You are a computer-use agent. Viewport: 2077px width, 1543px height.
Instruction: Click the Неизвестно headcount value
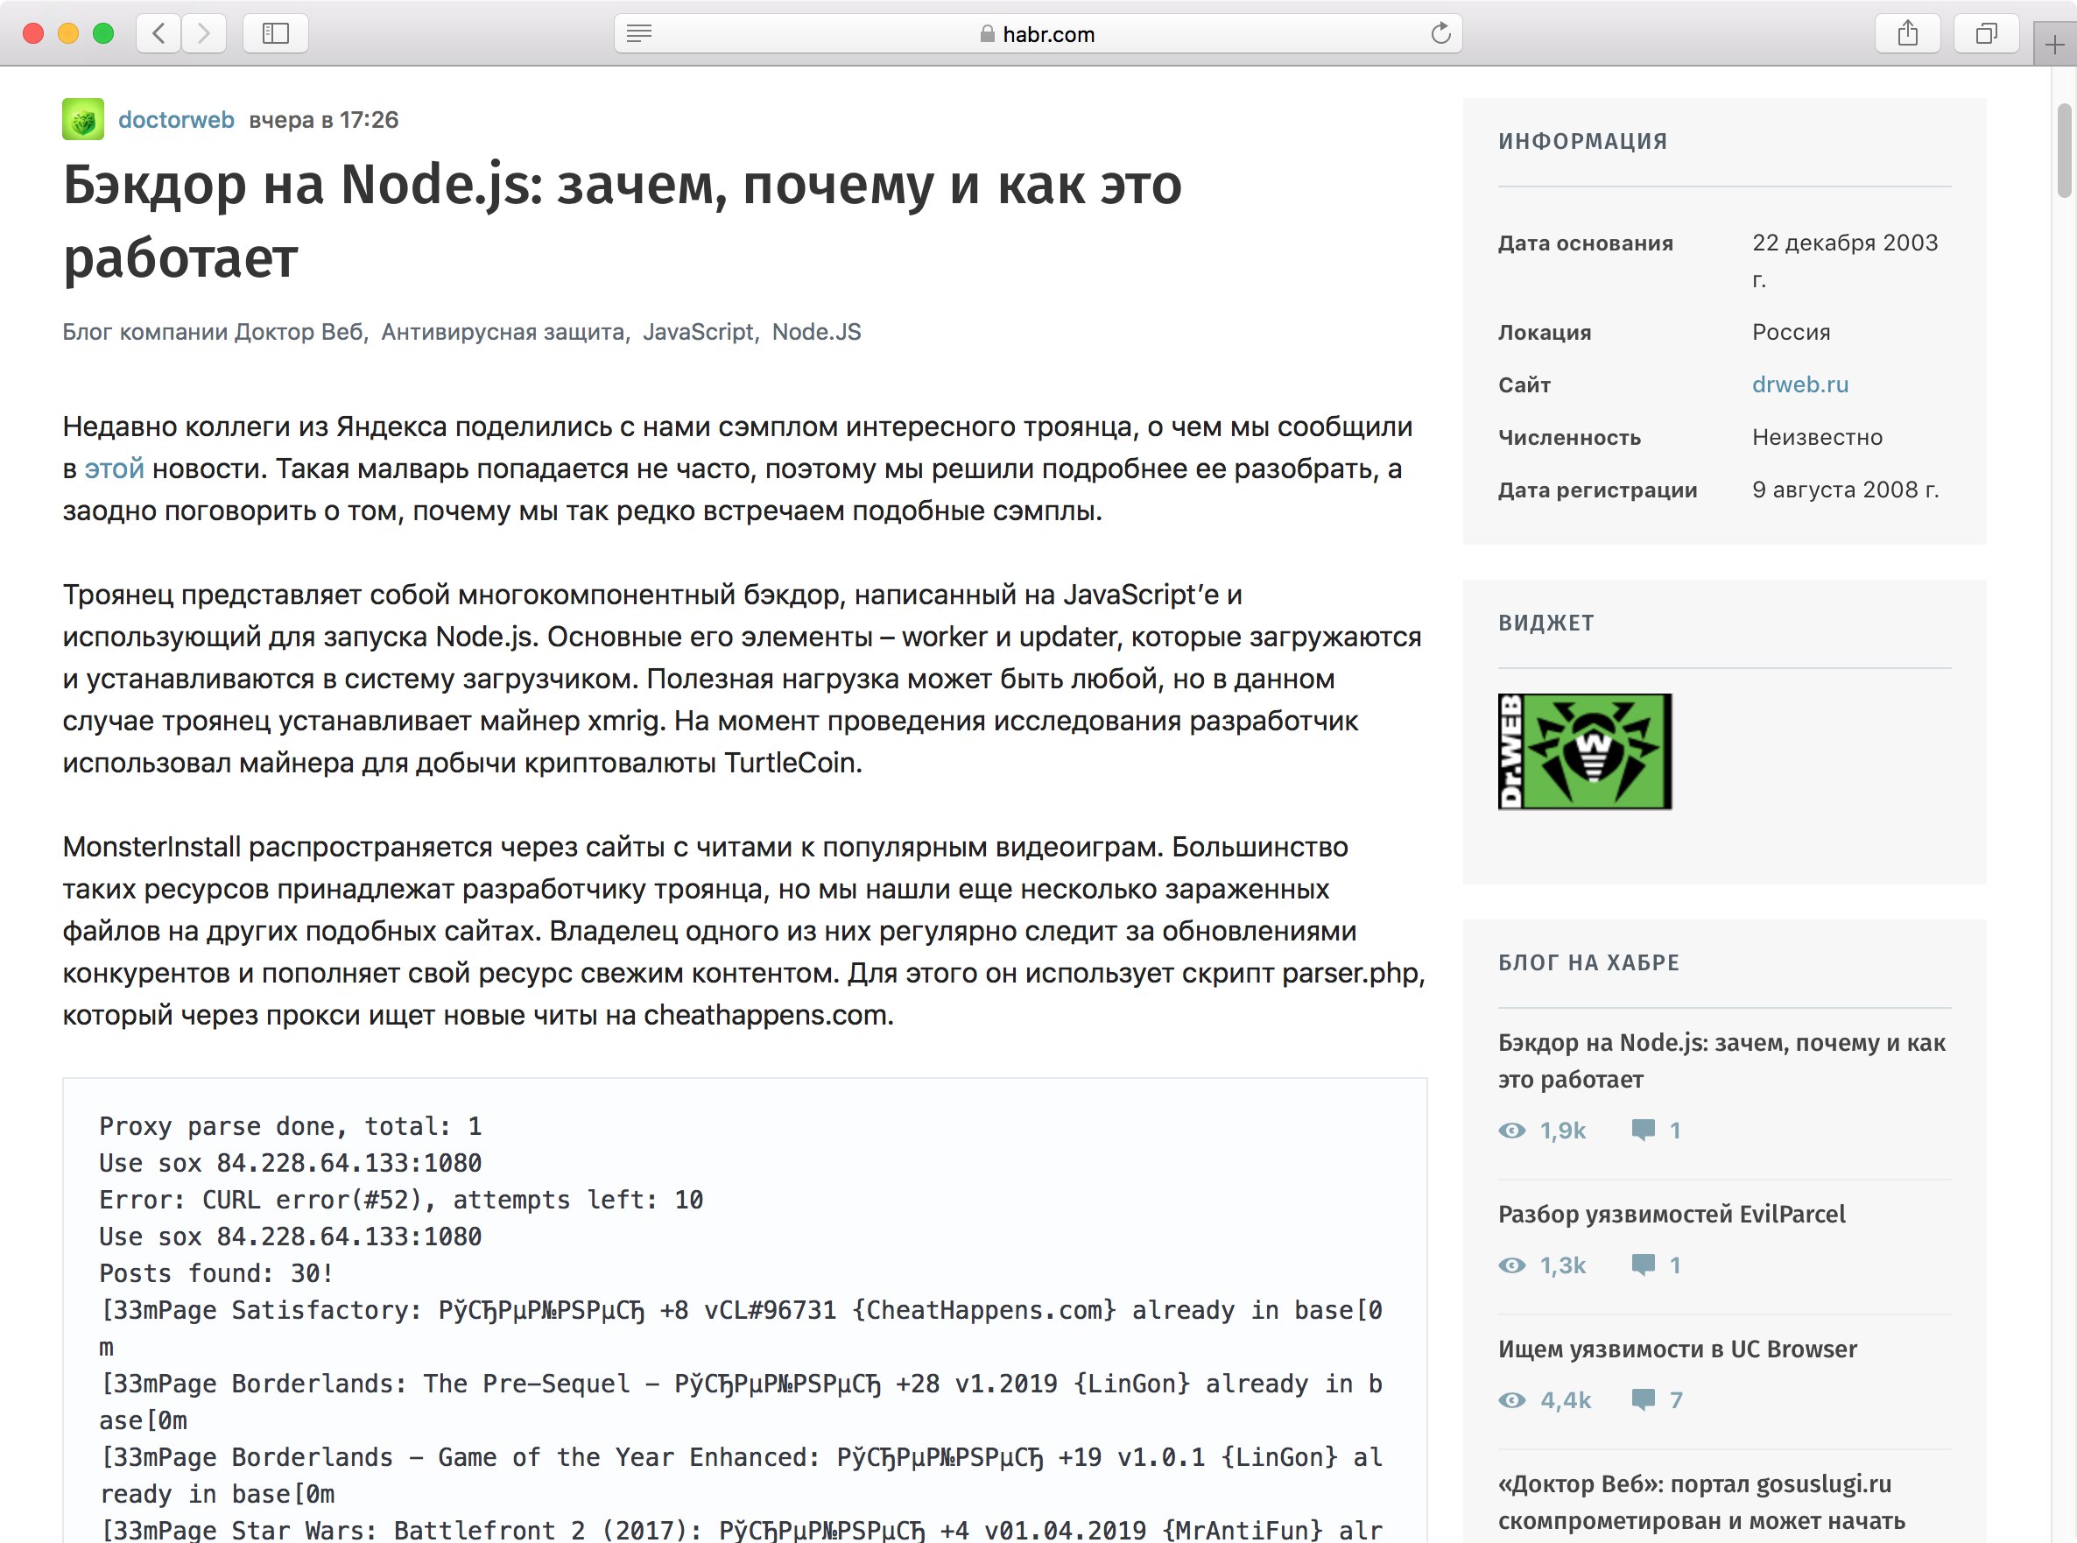1816,437
